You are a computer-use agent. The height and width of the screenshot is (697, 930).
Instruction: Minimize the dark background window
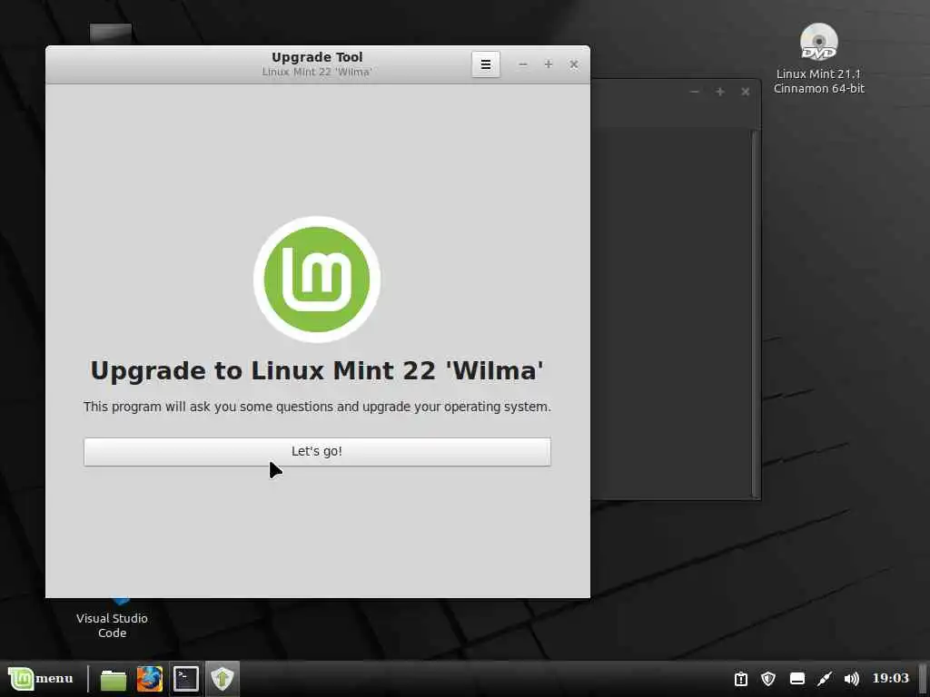pyautogui.click(x=695, y=92)
